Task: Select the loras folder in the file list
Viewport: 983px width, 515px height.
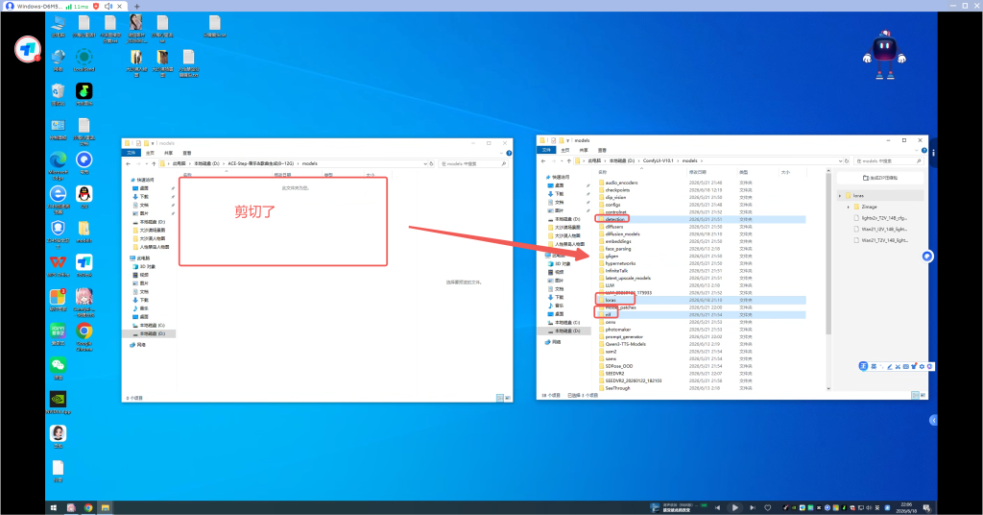Action: tap(611, 300)
